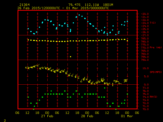163x122 pixels.
Task: Click the station ID 21364
Action: pos(24,5)
